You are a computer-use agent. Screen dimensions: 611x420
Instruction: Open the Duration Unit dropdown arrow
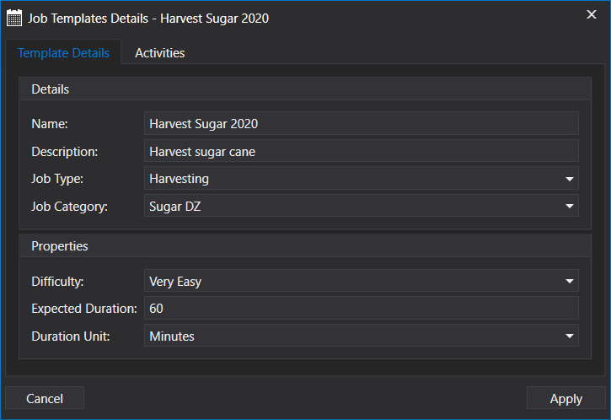(x=571, y=337)
